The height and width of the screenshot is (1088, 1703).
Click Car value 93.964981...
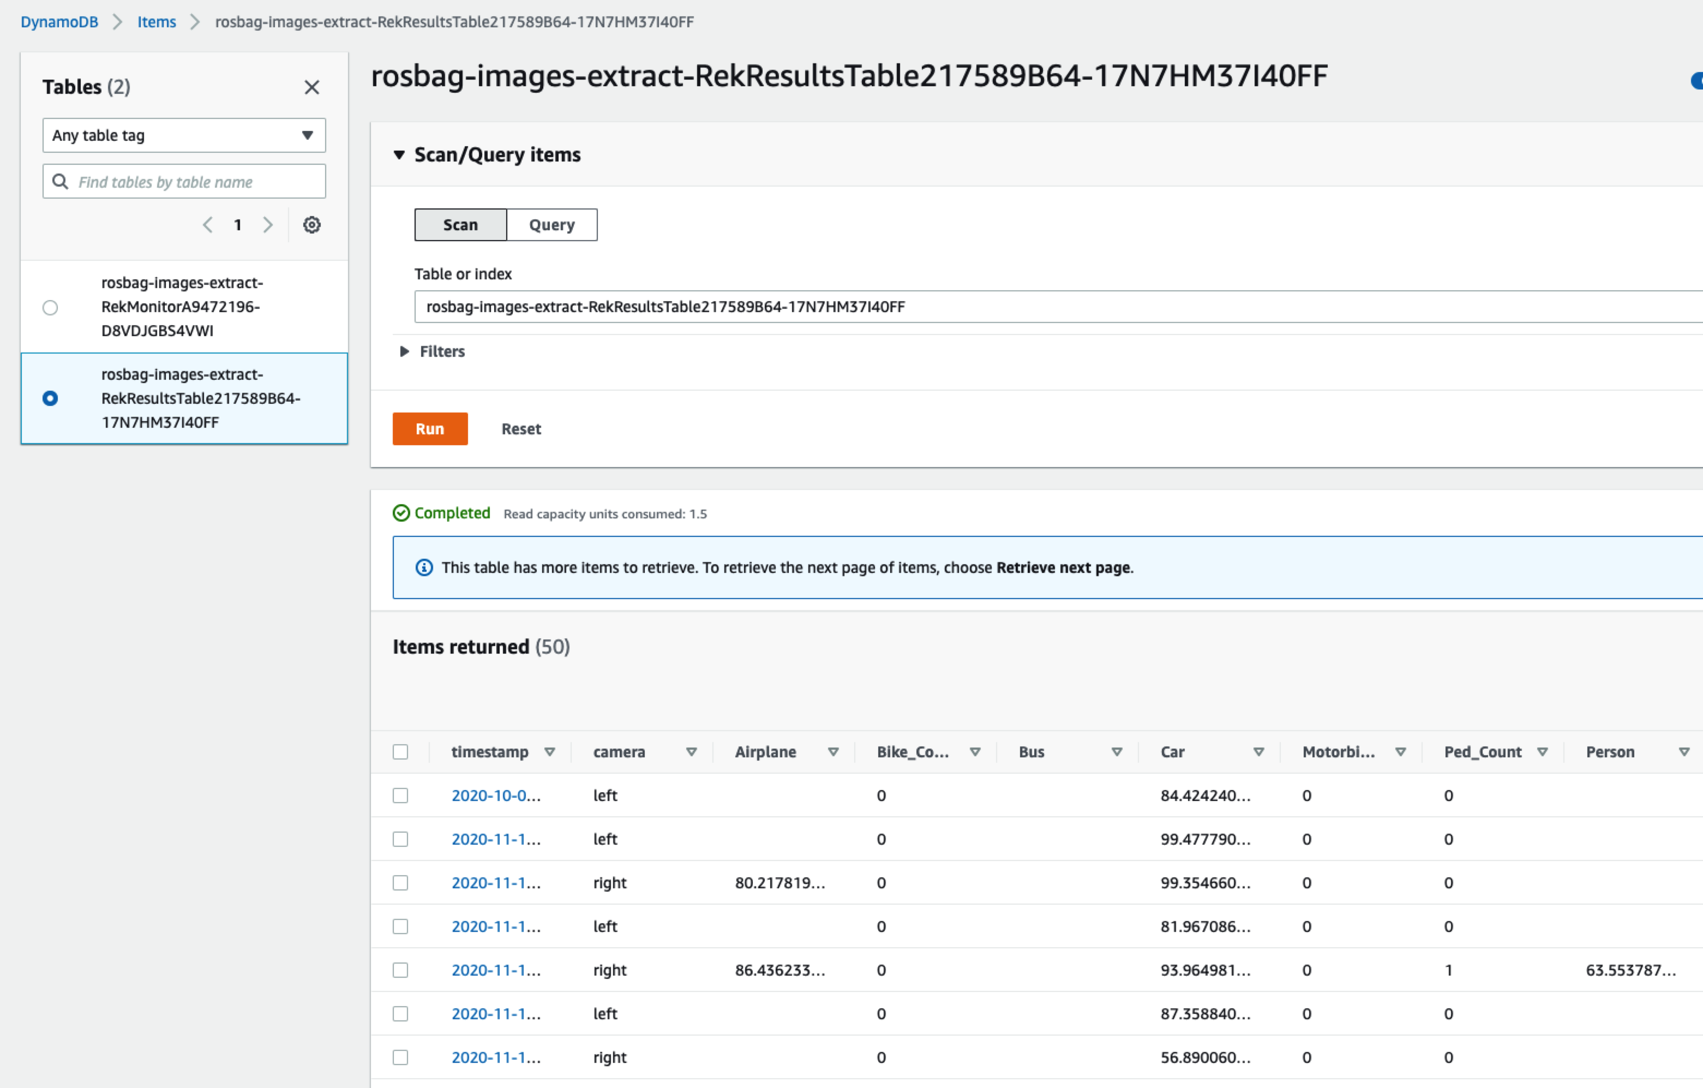coord(1205,971)
